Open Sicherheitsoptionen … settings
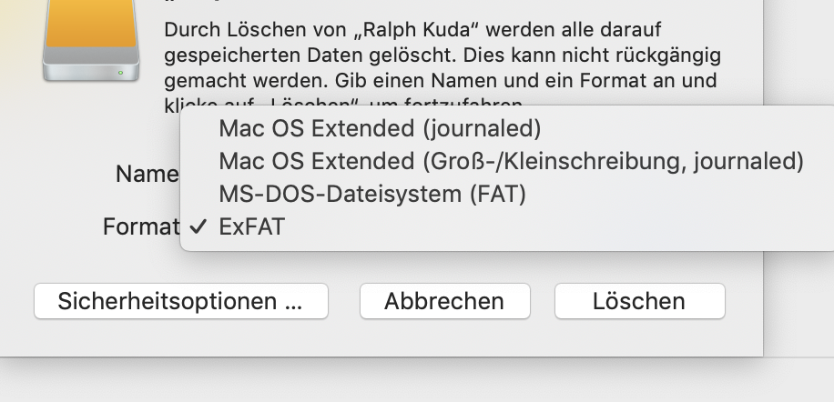 click(180, 301)
